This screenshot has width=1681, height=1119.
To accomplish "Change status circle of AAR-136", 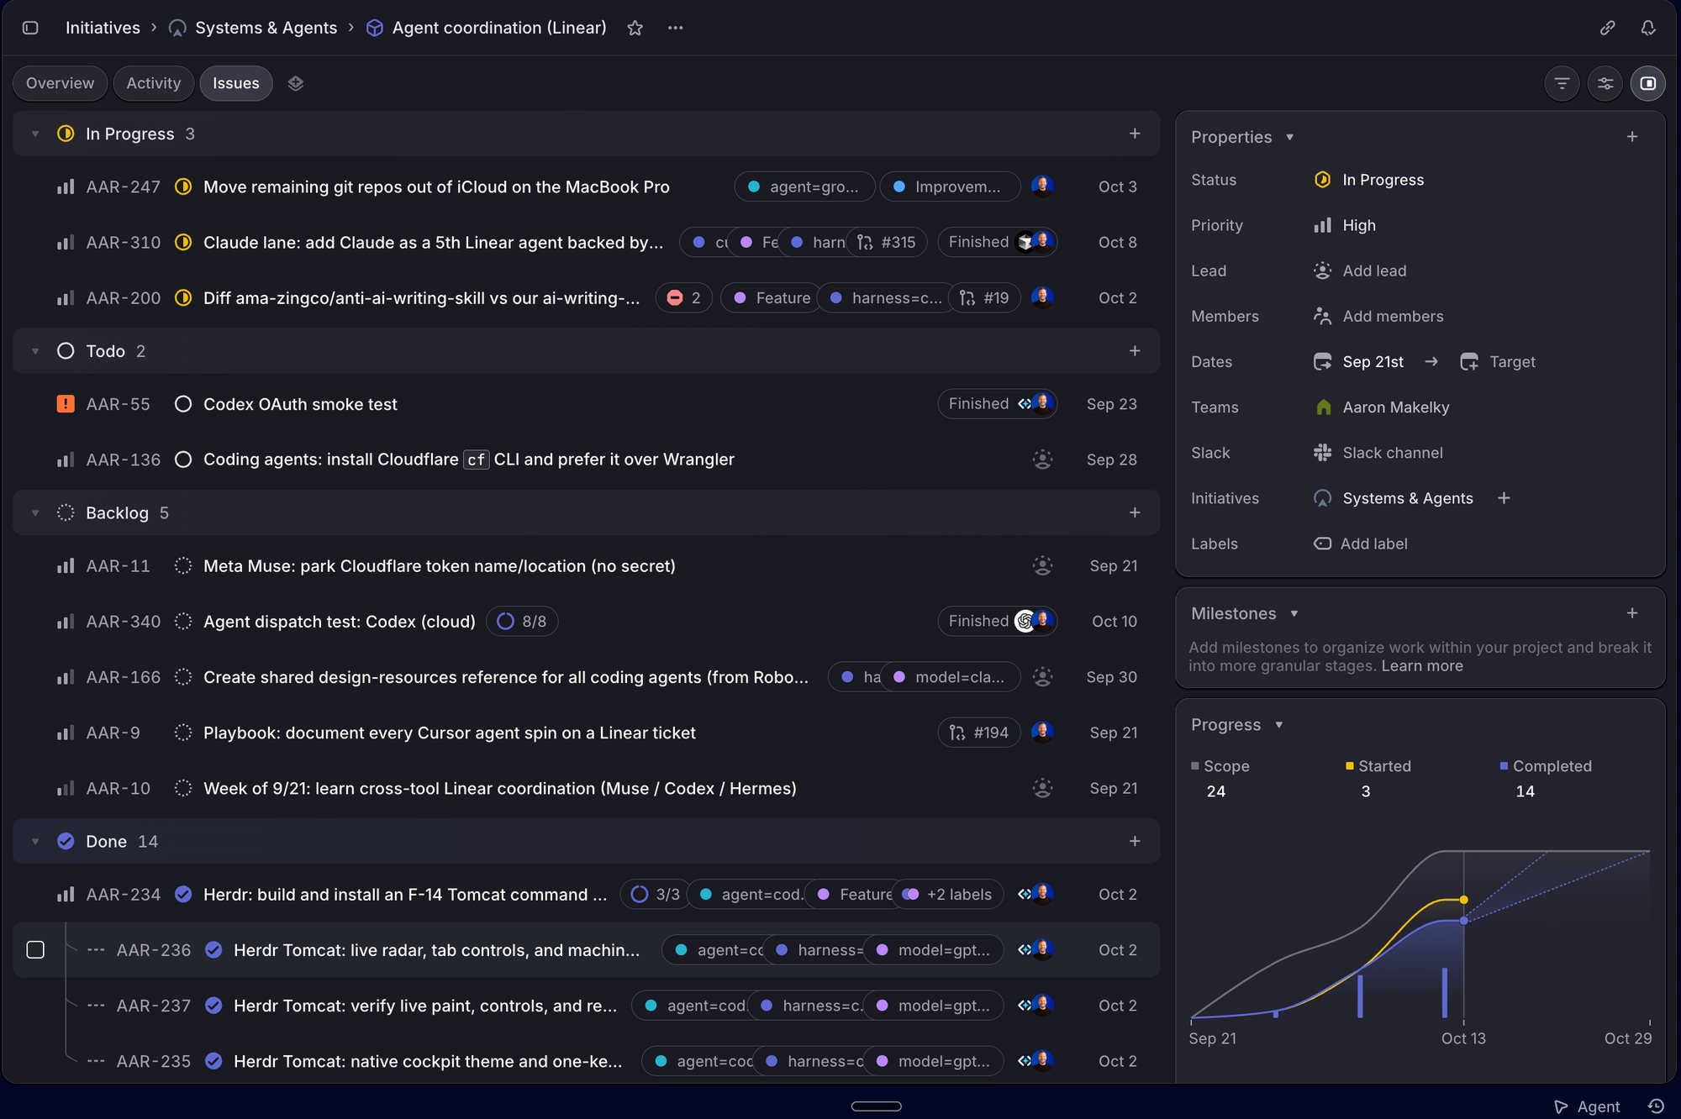I will (182, 460).
